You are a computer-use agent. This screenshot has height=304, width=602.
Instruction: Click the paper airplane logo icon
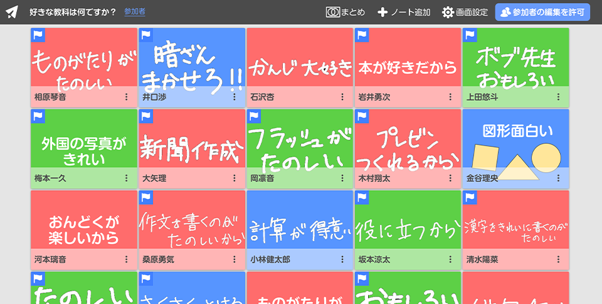pos(12,12)
